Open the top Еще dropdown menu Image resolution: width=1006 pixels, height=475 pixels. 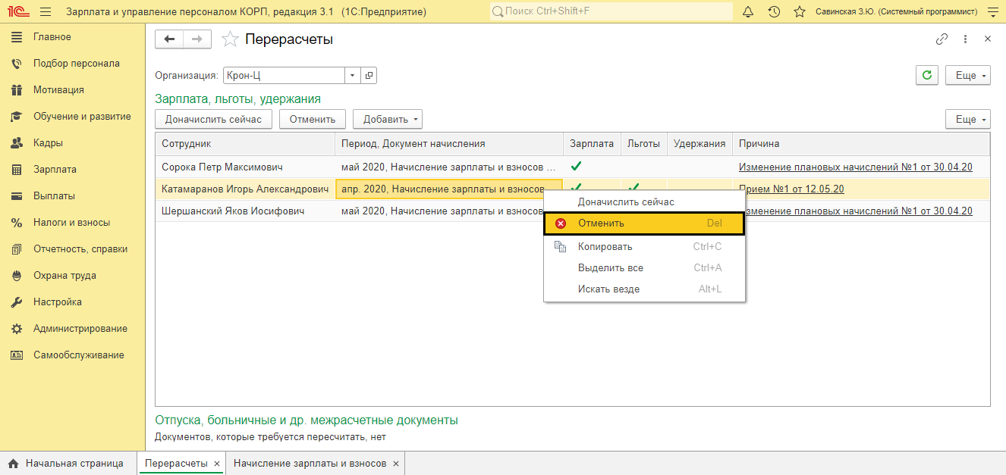[968, 75]
